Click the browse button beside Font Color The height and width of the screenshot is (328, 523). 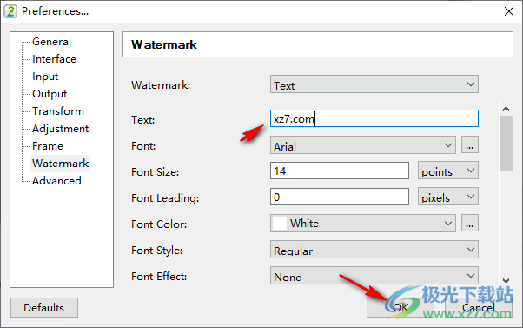tap(470, 223)
